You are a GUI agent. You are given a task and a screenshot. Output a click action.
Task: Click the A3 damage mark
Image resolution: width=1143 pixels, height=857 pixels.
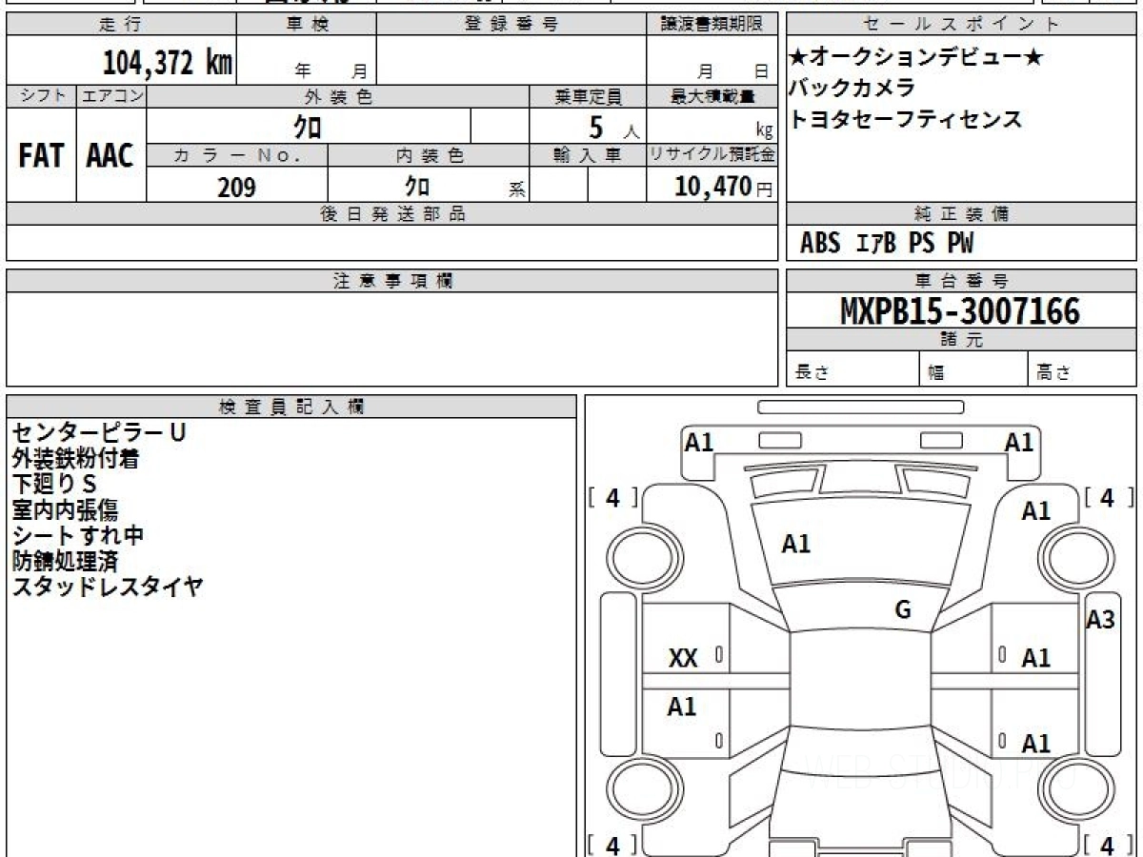(x=1100, y=620)
